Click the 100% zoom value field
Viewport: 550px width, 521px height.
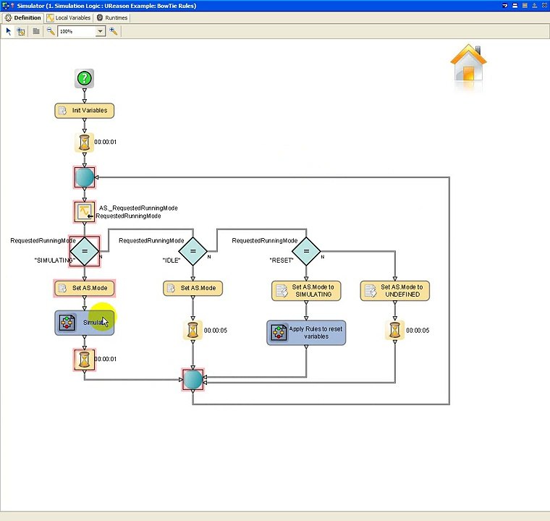pyautogui.click(x=77, y=32)
